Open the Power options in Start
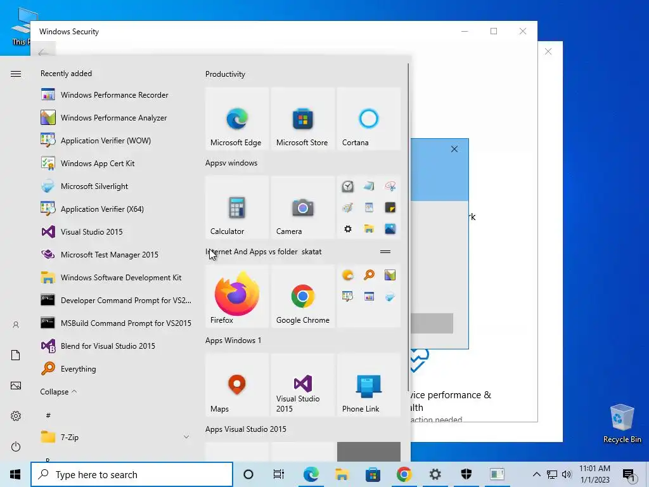Screen dimensions: 649x487 pyautogui.click(x=16, y=446)
